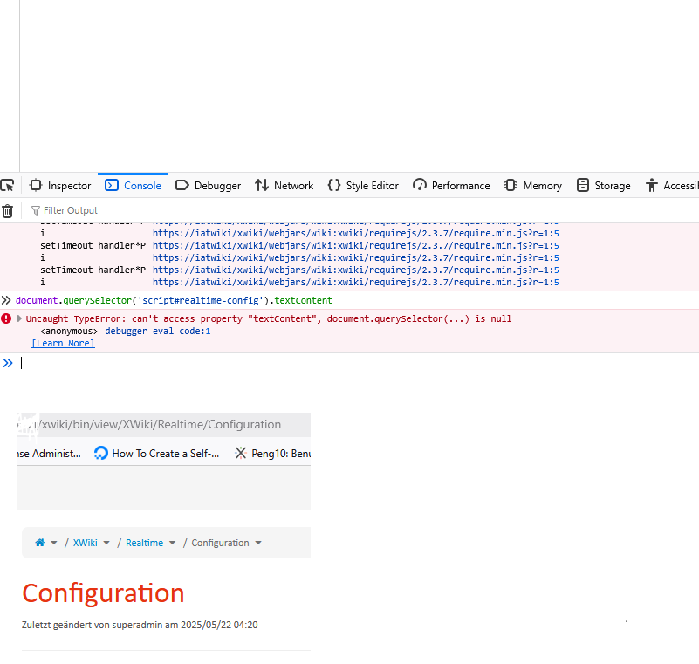Expand the Uncaught TypeError stack trace
Image resolution: width=699 pixels, height=664 pixels.
pos(20,318)
